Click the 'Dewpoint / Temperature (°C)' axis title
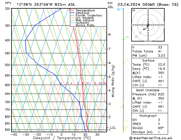Screen dimensions: 181x140 pyautogui.click(x=62, y=138)
